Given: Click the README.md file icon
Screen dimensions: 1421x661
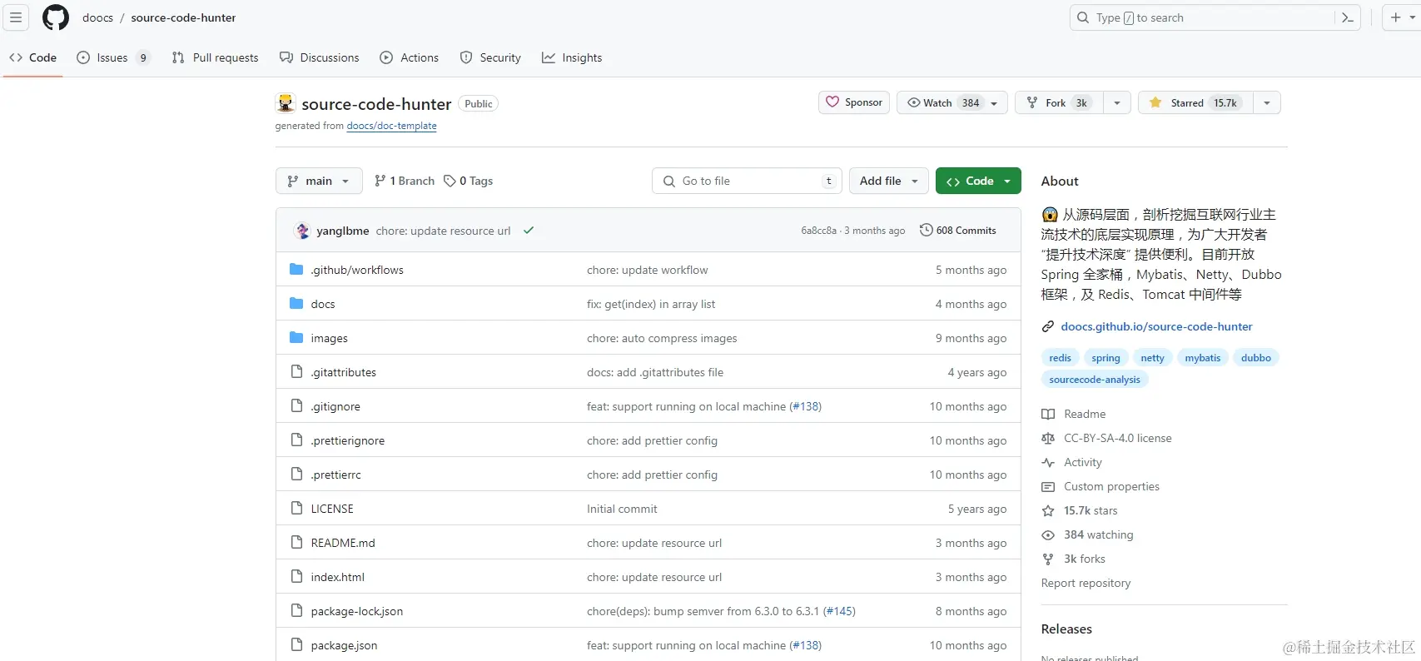Looking at the screenshot, I should tap(296, 543).
